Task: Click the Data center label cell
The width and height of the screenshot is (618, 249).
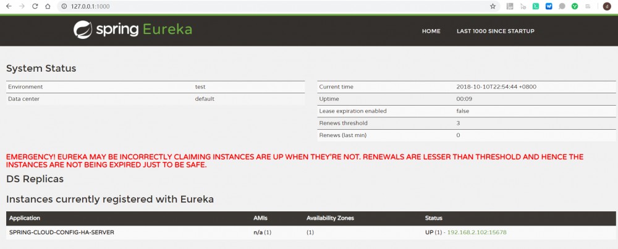Action: click(23, 99)
